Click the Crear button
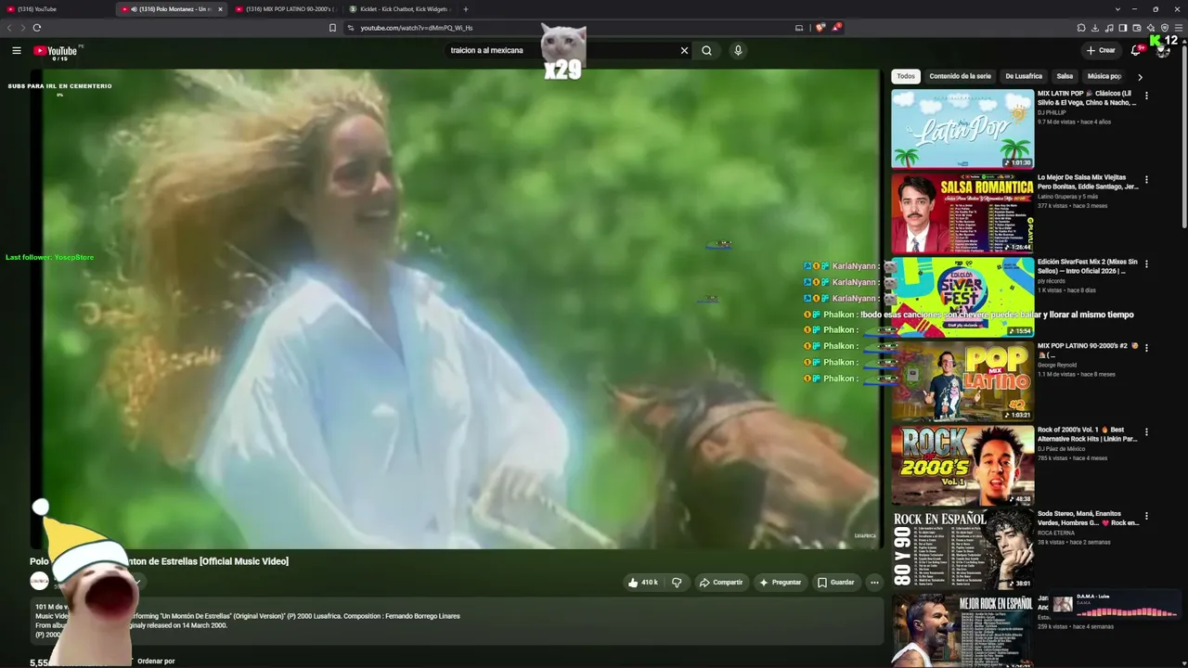 click(x=1101, y=51)
